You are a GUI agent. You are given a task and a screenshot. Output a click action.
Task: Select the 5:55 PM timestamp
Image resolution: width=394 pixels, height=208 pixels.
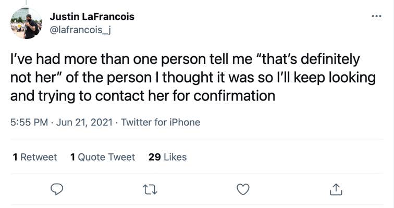point(29,122)
